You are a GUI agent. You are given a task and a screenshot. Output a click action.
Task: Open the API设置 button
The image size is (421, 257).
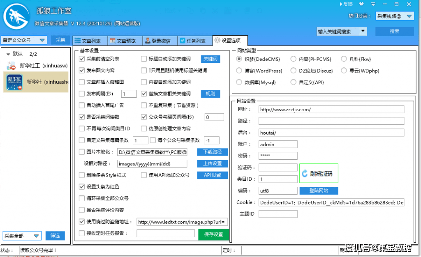(x=213, y=175)
